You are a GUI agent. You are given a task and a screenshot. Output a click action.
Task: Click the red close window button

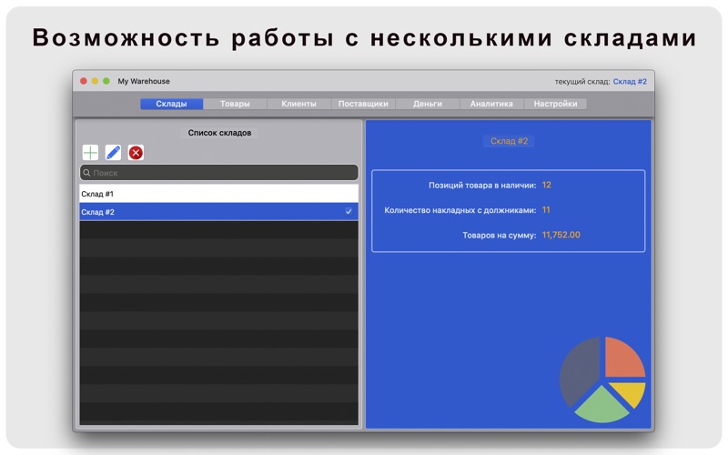(x=84, y=81)
